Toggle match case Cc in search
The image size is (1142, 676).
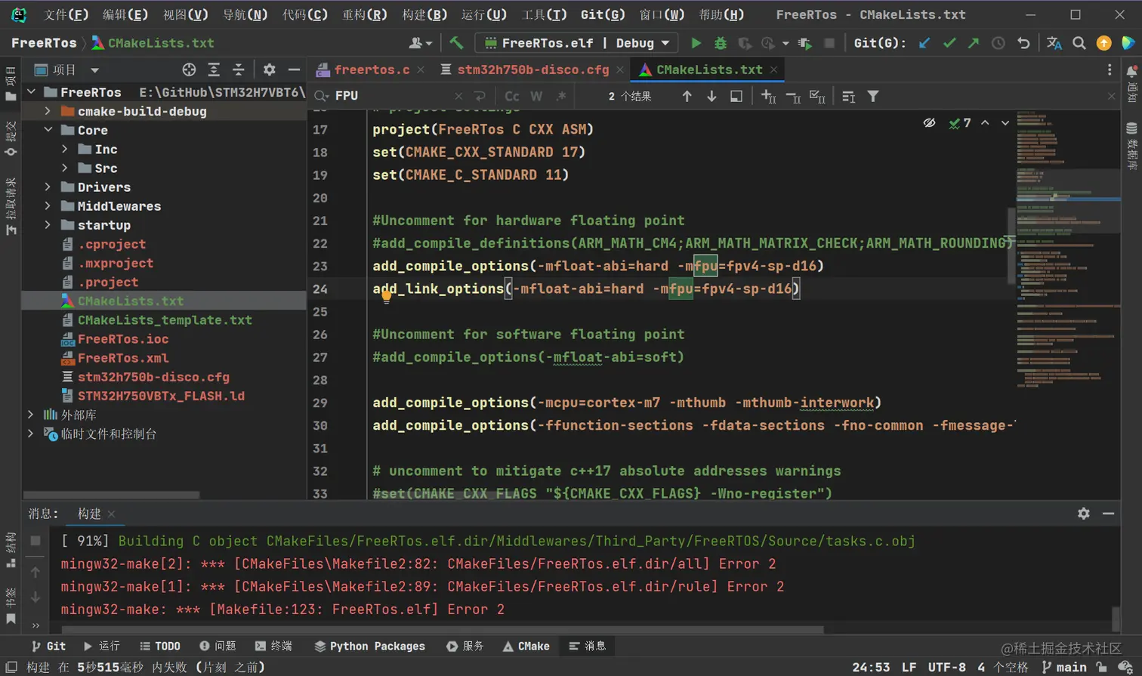[x=512, y=96]
